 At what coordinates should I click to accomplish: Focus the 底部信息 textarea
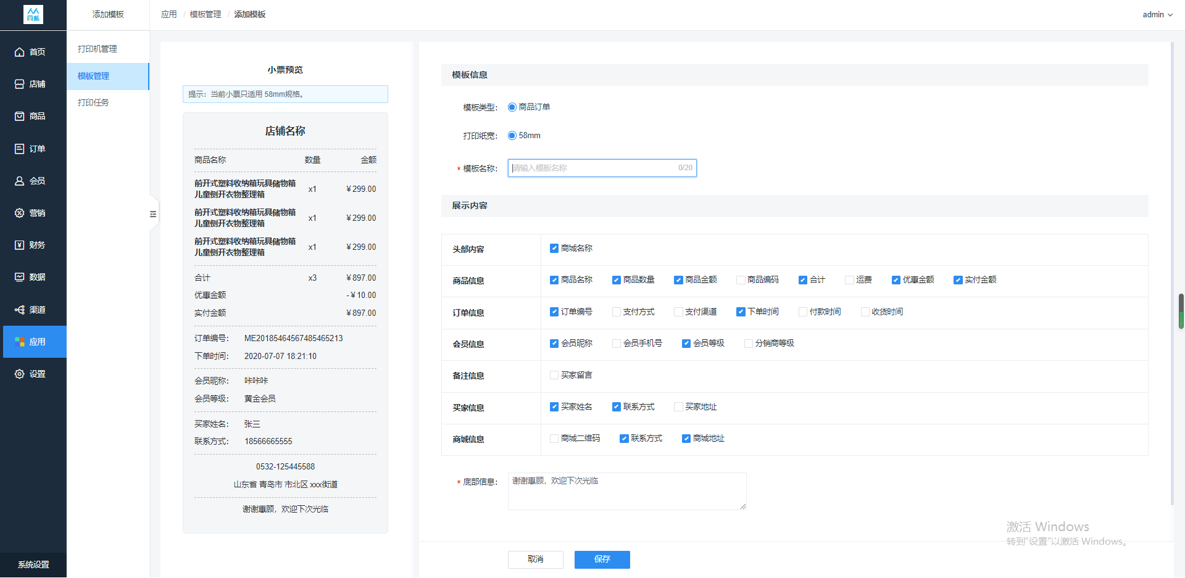coord(627,492)
